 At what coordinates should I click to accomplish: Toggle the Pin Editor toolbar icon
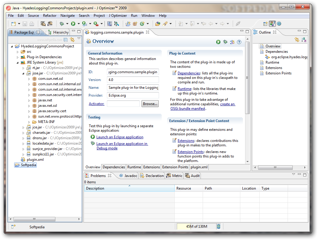tap(238, 24)
